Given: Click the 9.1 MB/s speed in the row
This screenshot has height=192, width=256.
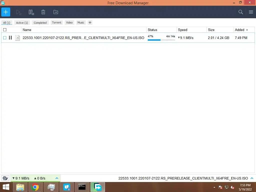Looking at the screenshot, I should click(186, 38).
